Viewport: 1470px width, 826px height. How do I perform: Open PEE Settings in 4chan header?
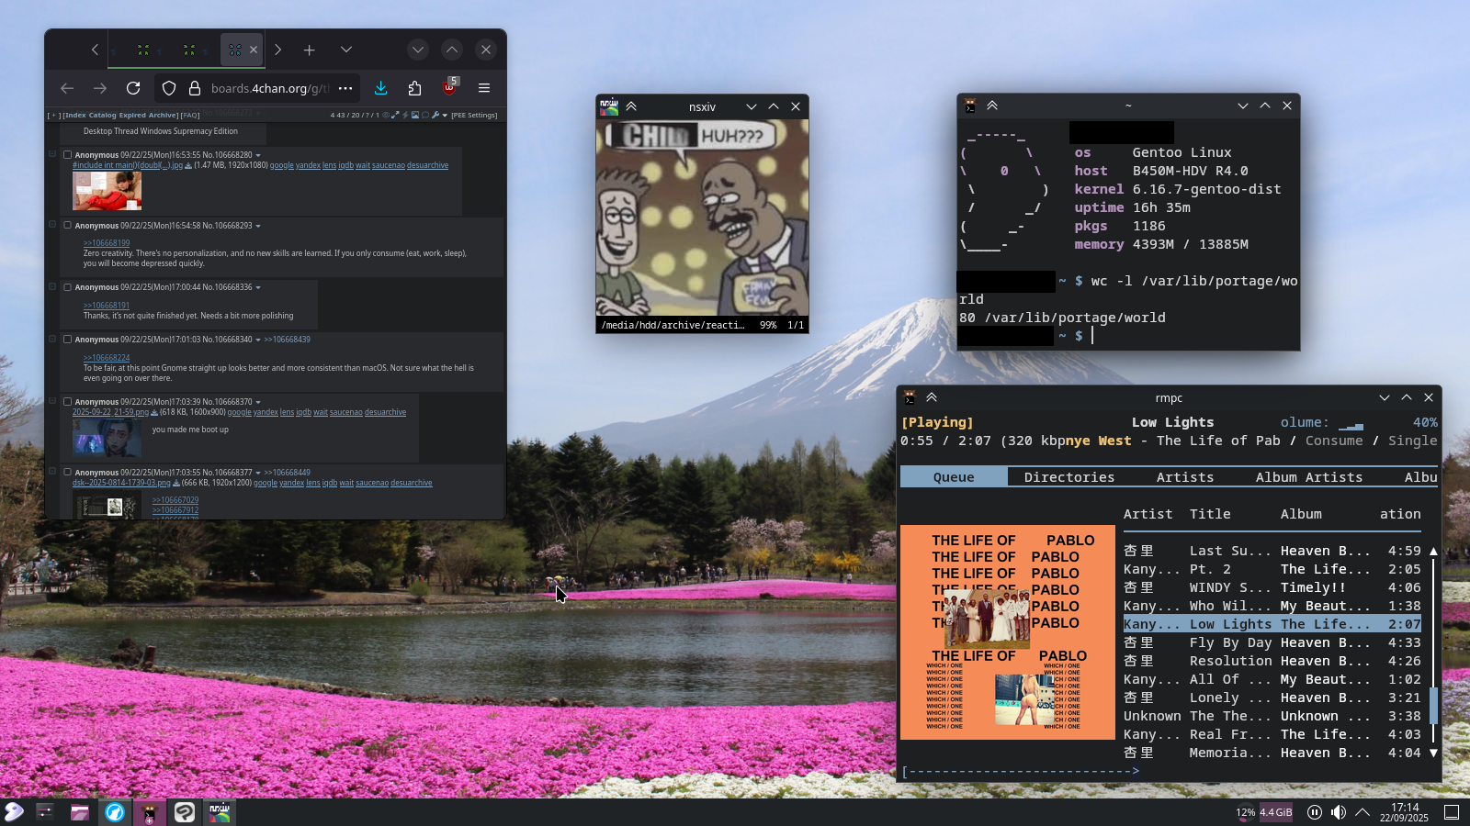pos(474,115)
